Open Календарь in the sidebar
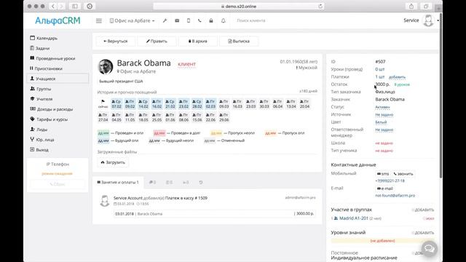This screenshot has height=262, width=466. pyautogui.click(x=44, y=38)
